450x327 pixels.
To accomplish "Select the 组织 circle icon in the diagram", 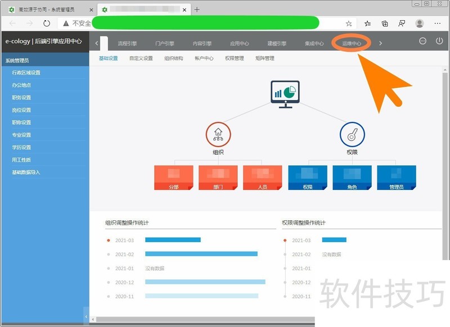I will (x=218, y=133).
